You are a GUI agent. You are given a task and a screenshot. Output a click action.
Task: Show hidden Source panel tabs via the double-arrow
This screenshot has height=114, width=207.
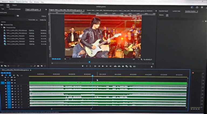click(156, 11)
